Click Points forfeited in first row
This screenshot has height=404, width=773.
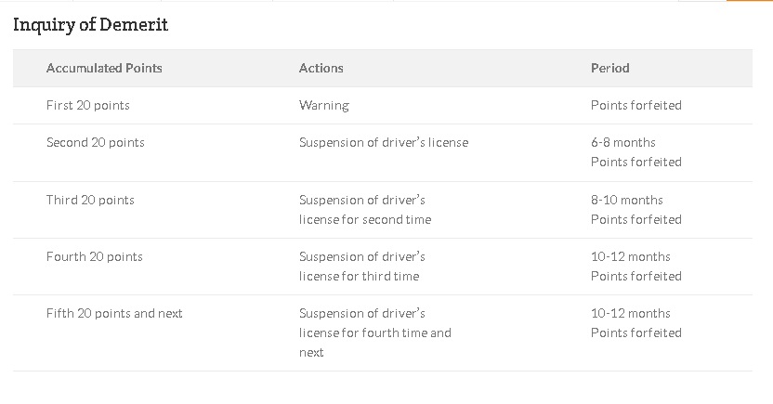tap(635, 106)
